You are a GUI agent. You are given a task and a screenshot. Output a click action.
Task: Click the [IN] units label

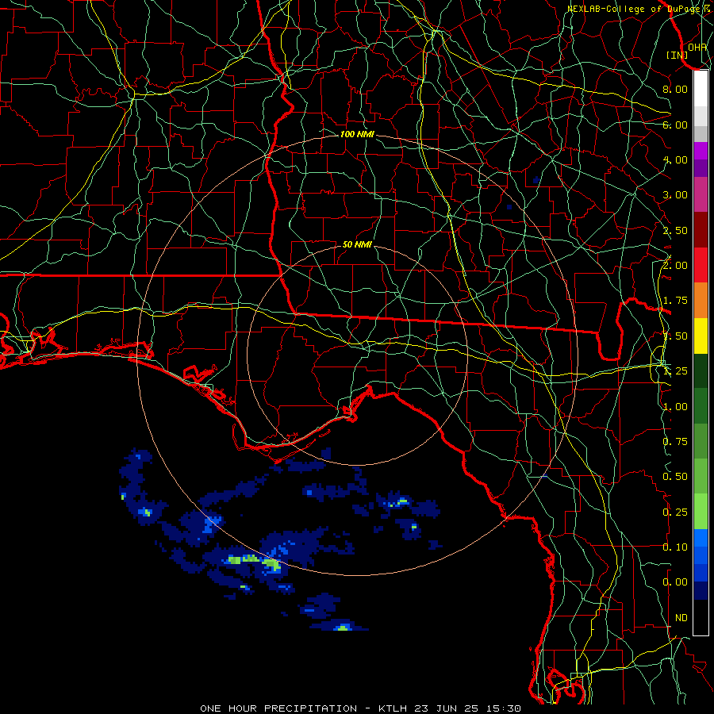point(678,55)
